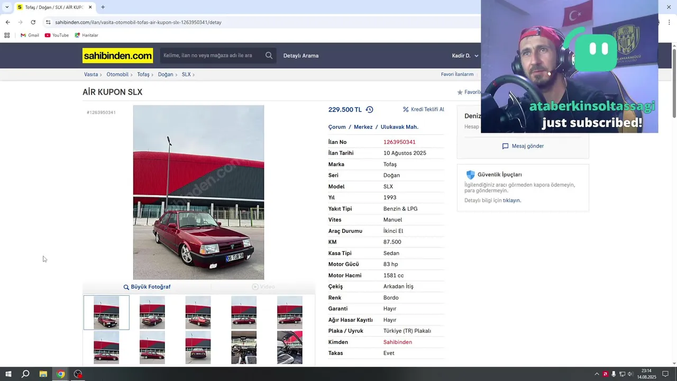Click the browser address bar

click(x=259, y=22)
